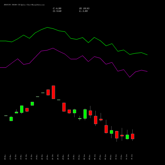This screenshot has width=165, height=165.
Task: Click the 09 Dec date label
Action: [5, 157]
